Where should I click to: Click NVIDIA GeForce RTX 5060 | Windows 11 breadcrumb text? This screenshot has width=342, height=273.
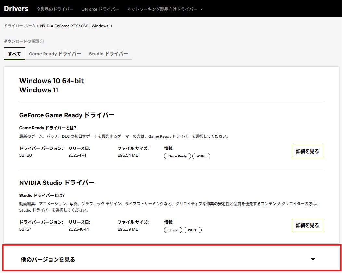76,26
